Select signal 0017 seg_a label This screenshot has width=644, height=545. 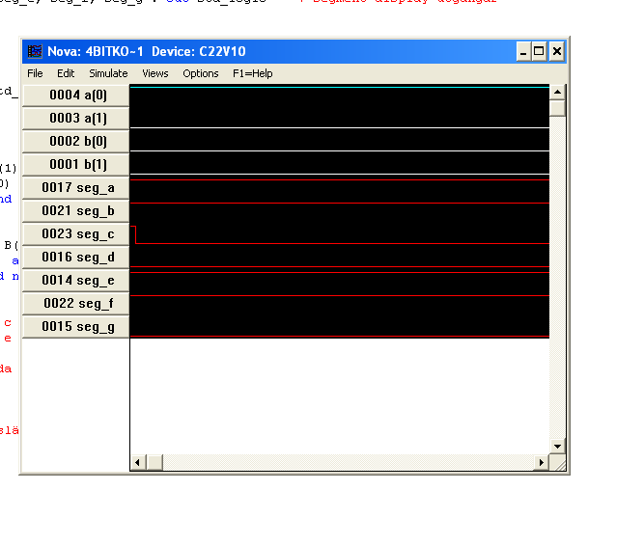tap(76, 187)
